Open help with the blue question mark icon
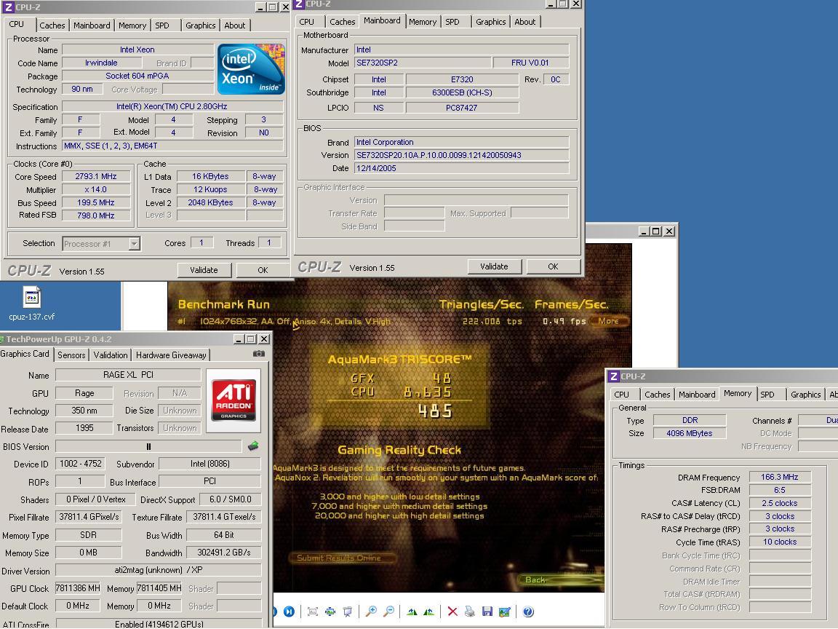Viewport: 838px width, 629px height. click(528, 612)
